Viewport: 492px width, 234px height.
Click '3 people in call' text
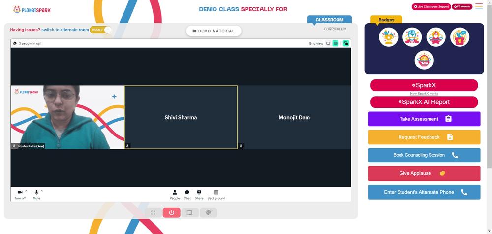click(30, 44)
